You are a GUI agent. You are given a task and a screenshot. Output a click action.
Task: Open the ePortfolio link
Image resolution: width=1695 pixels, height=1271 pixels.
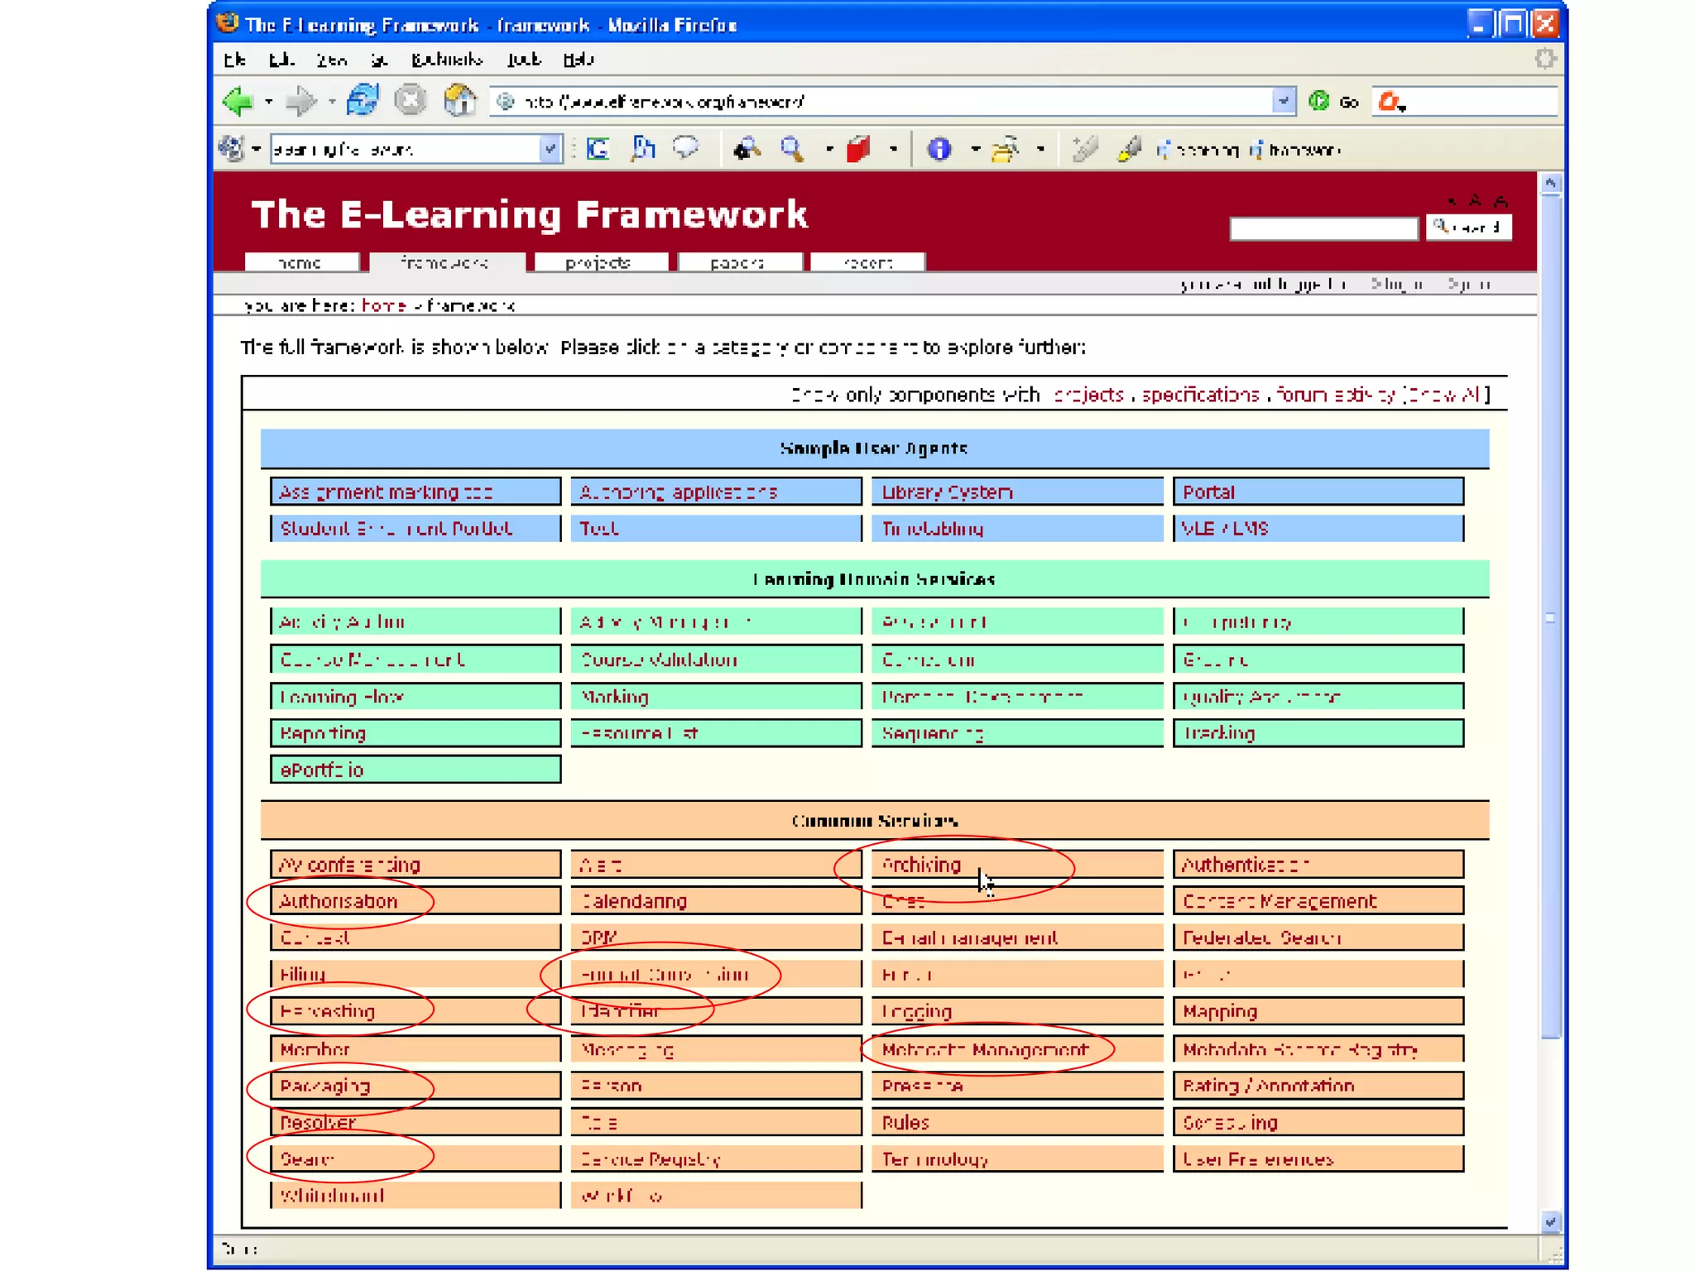pyautogui.click(x=322, y=770)
